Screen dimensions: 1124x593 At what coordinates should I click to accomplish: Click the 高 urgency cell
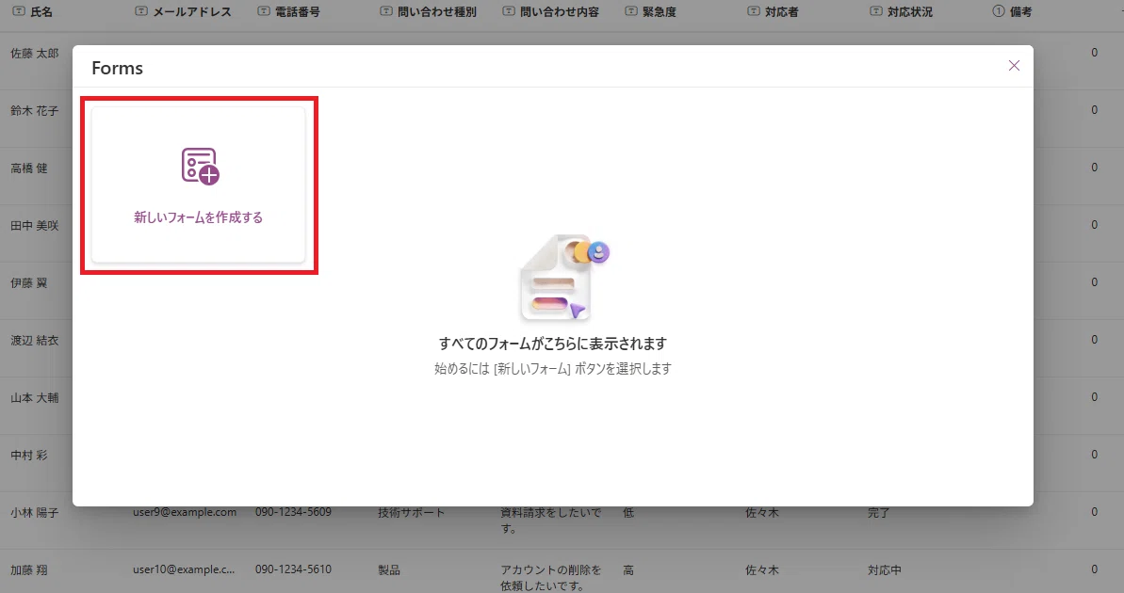click(628, 570)
